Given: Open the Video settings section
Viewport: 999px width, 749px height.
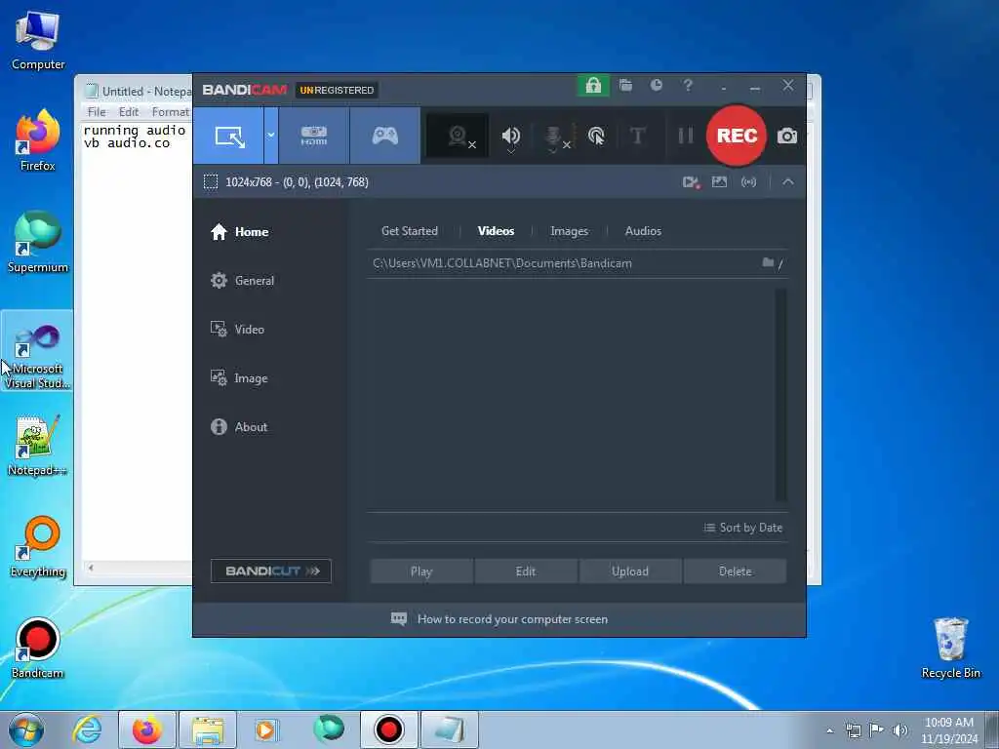Looking at the screenshot, I should pyautogui.click(x=237, y=330).
